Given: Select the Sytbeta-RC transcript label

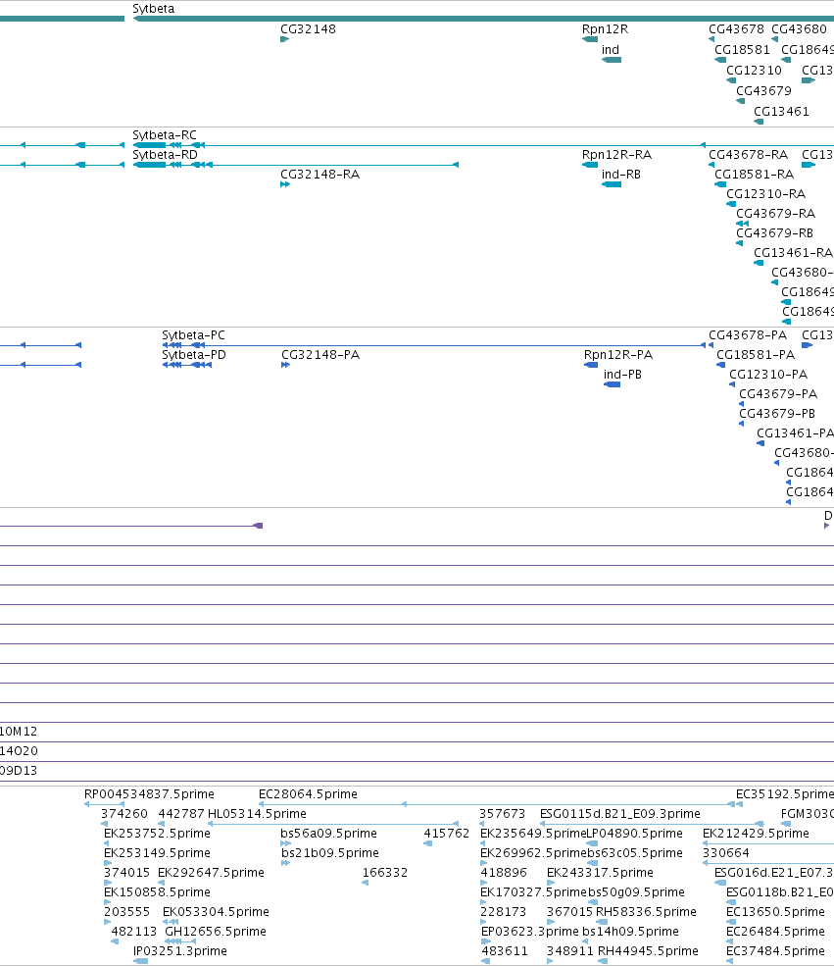Looking at the screenshot, I should click(165, 135).
